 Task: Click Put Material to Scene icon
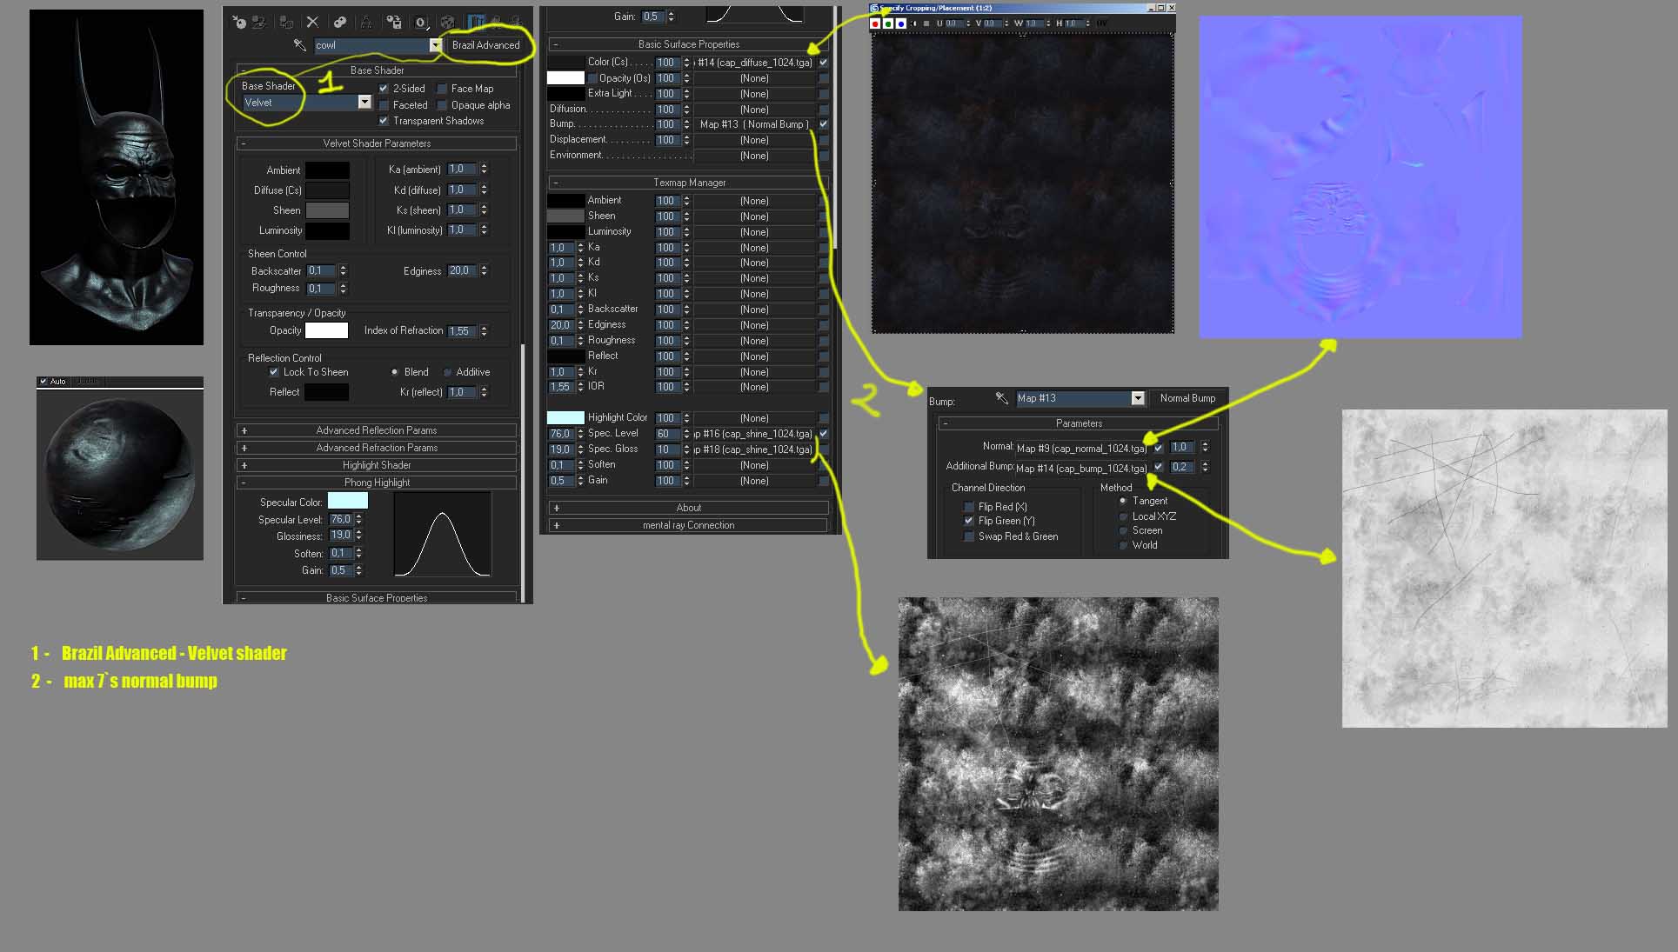pos(258,23)
